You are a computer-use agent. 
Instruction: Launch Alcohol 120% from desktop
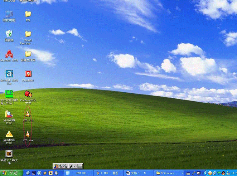9,56
